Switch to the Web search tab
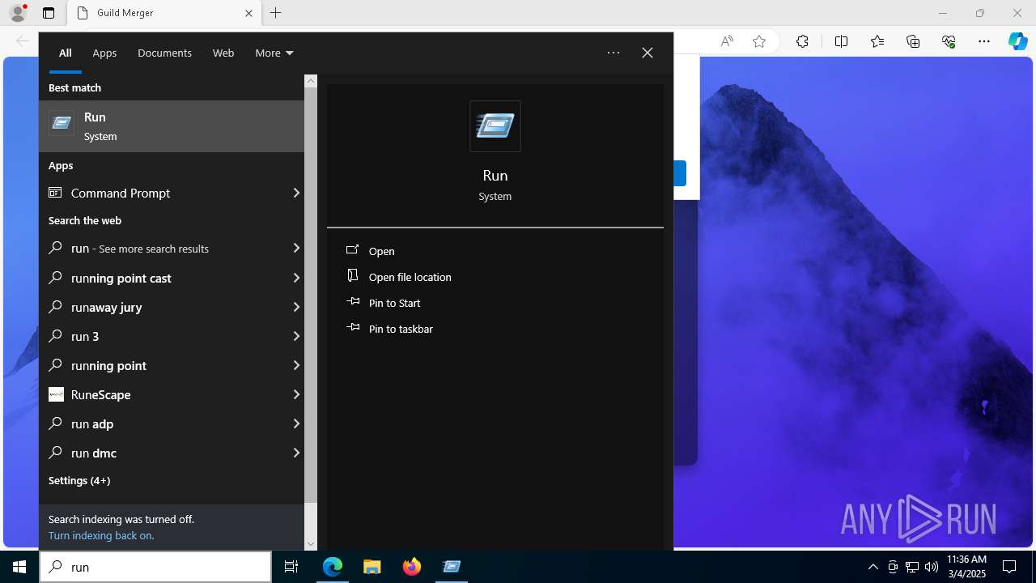The width and height of the screenshot is (1036, 583). (223, 53)
